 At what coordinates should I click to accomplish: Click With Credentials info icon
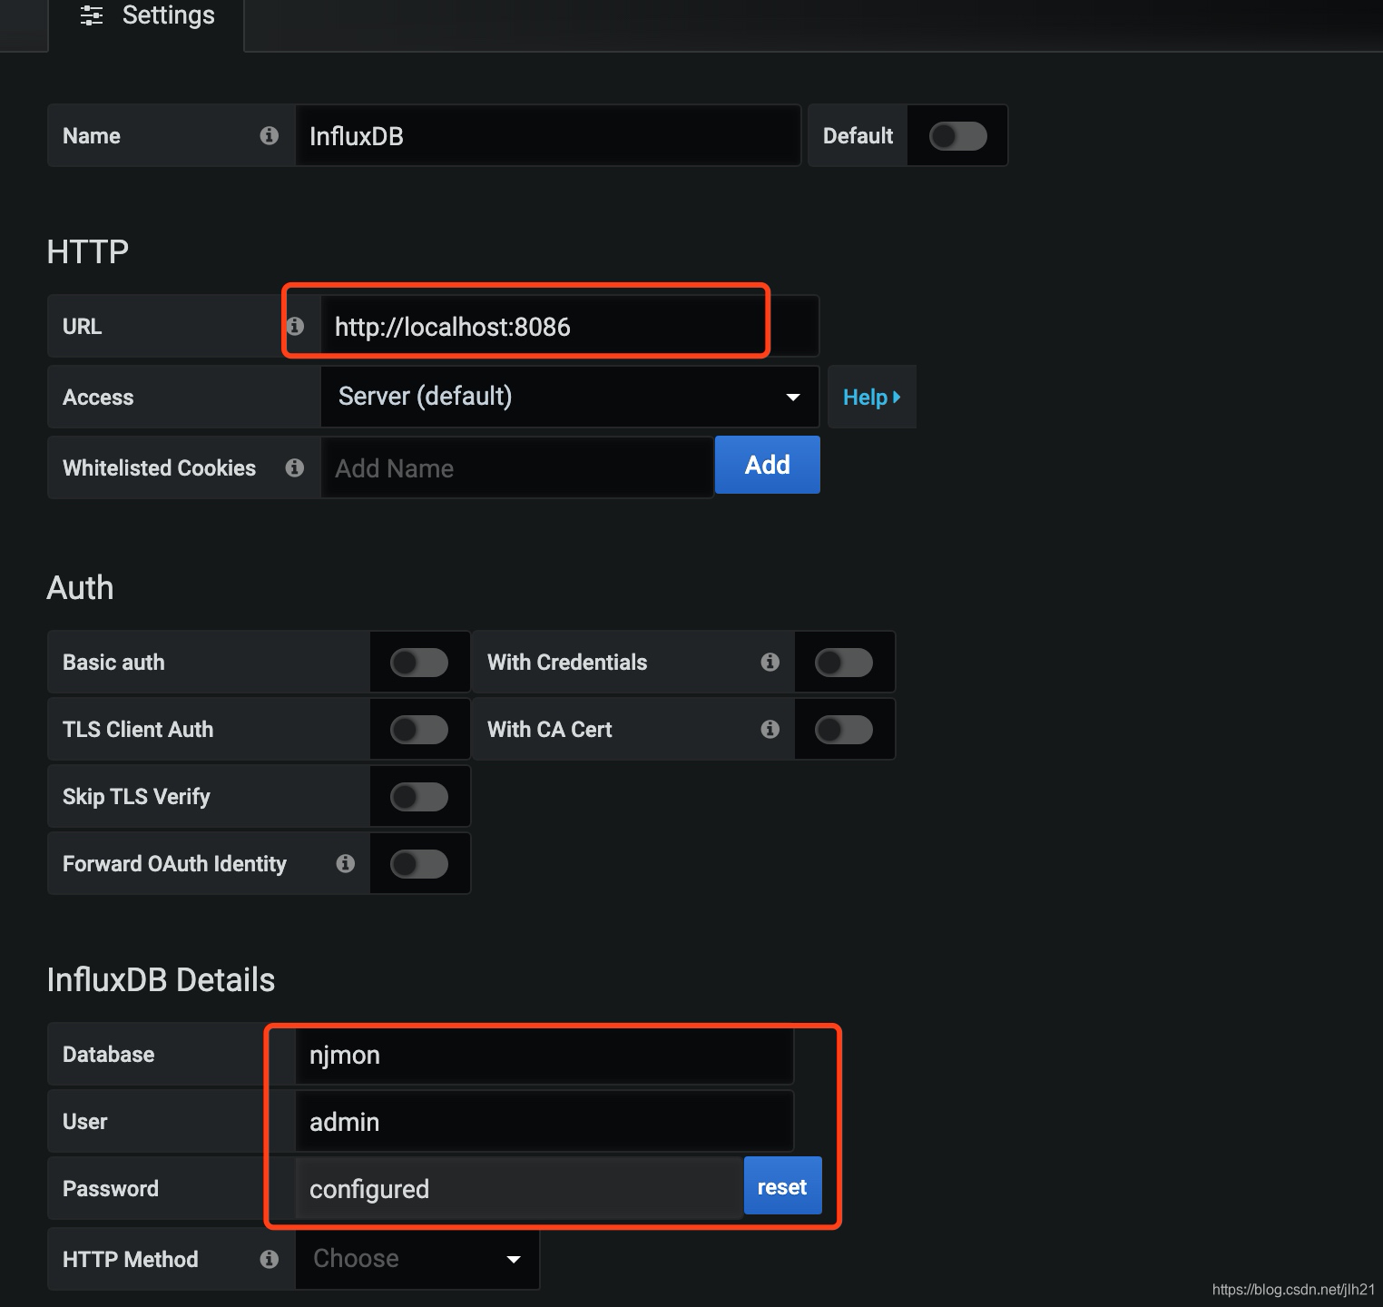[x=770, y=662]
